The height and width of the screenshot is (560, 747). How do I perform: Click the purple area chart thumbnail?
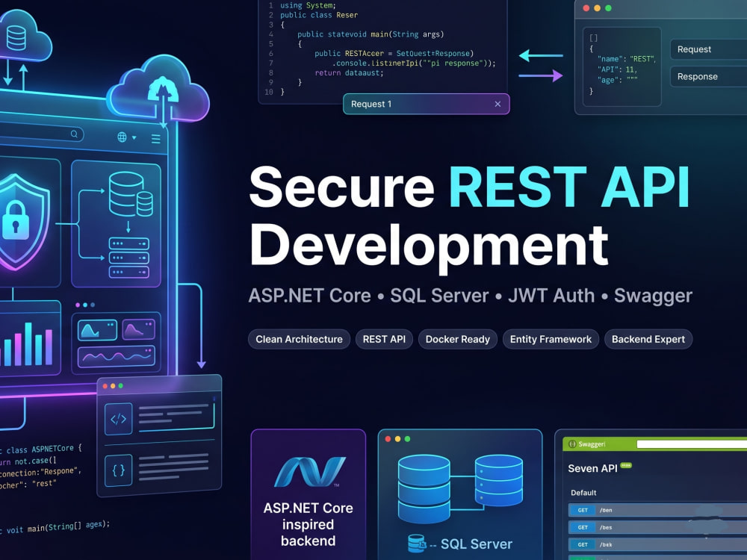tap(139, 329)
